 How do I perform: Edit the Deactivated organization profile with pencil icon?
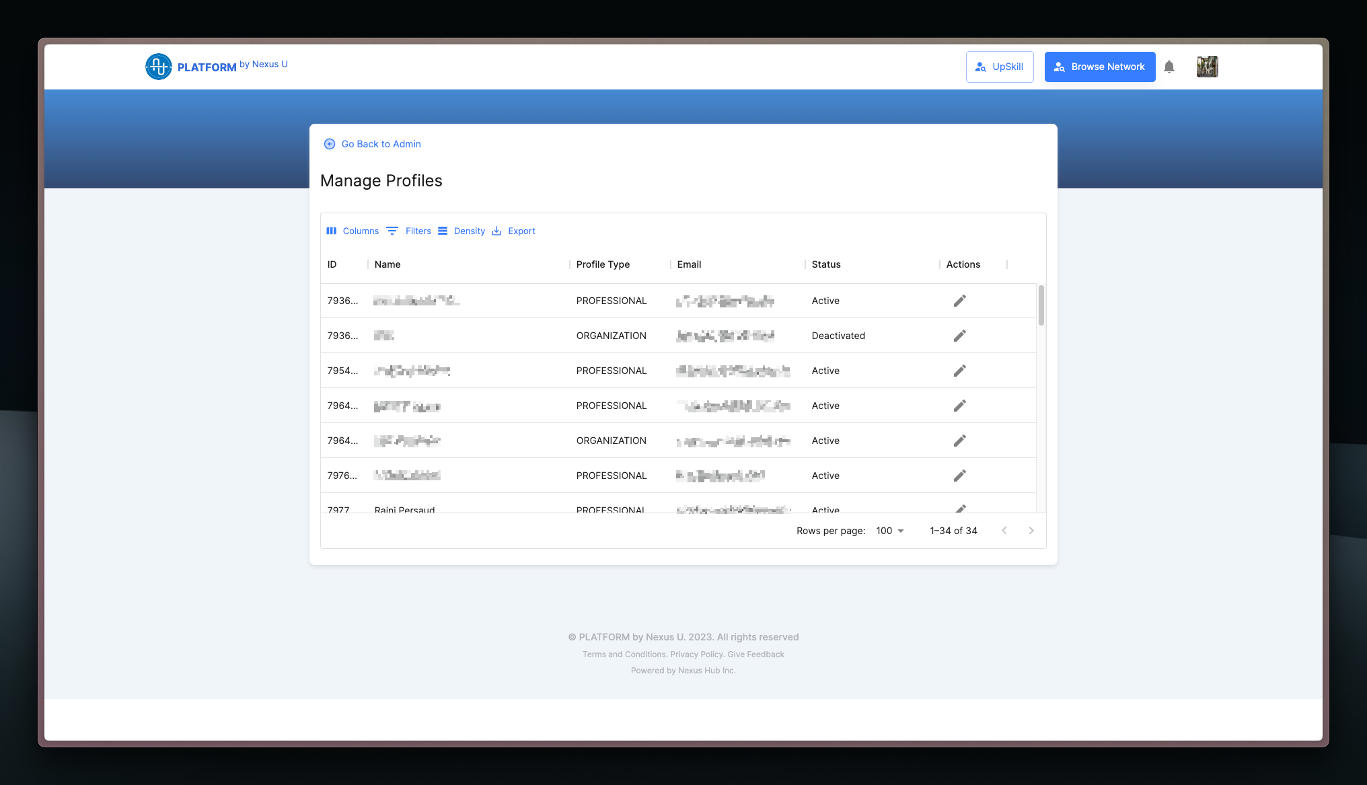click(960, 335)
